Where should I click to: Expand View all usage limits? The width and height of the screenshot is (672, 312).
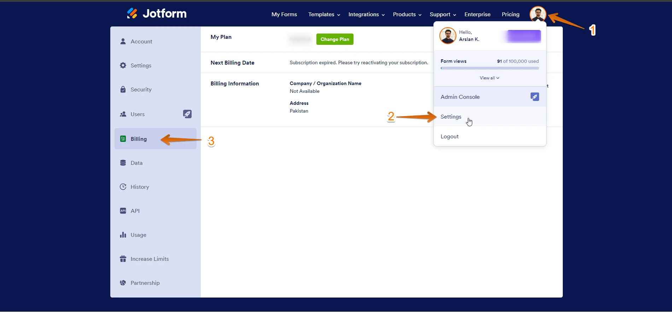(x=489, y=78)
